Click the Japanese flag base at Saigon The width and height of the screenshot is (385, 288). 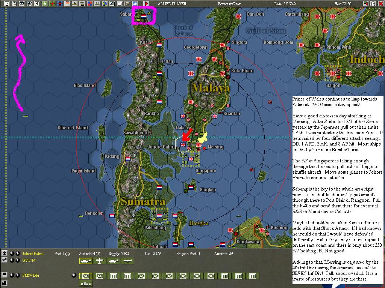[x=333, y=73]
